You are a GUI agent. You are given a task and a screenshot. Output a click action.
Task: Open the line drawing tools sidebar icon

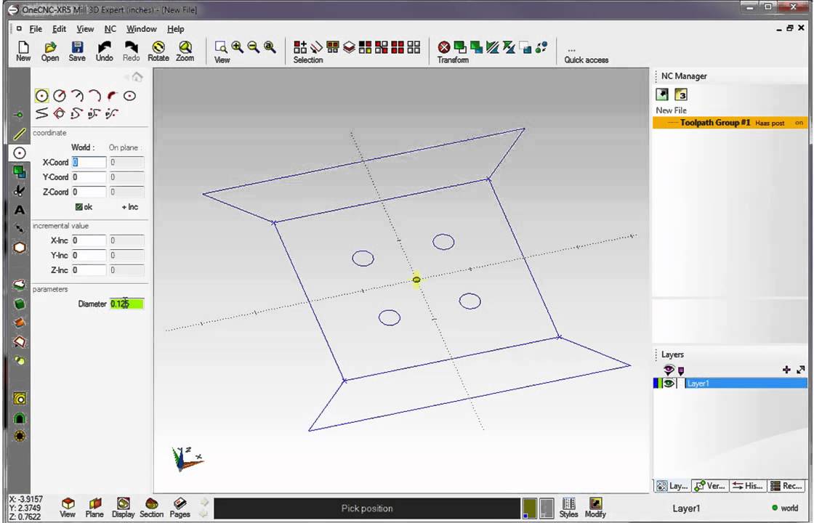coord(19,134)
